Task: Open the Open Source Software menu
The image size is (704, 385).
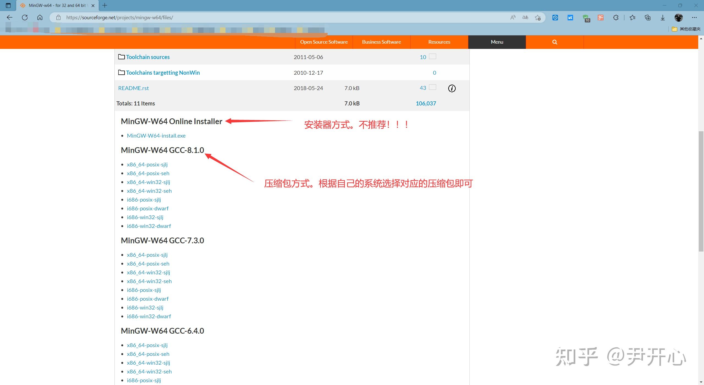Action: (x=324, y=42)
